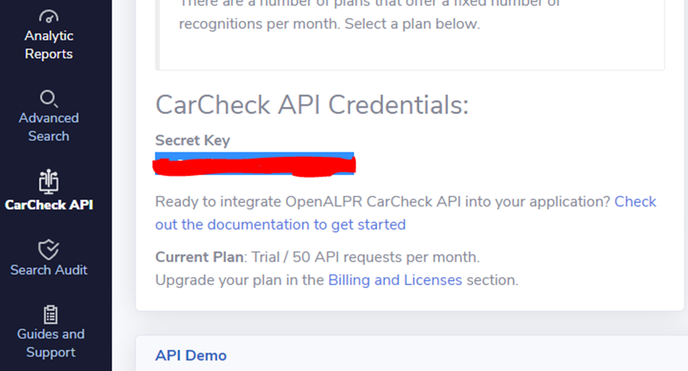This screenshot has width=688, height=371.
Task: Click the Secret Key label
Action: click(192, 140)
